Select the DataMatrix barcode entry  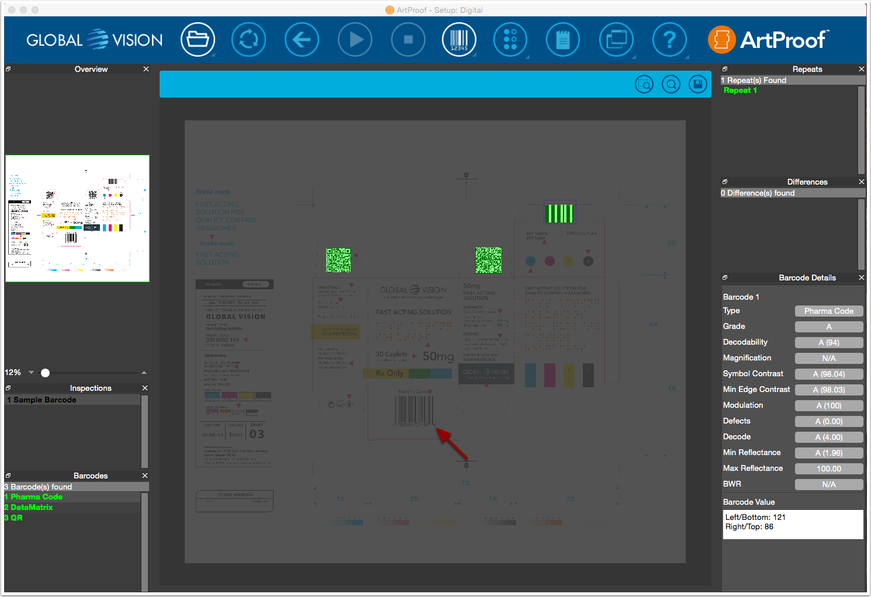[x=28, y=507]
